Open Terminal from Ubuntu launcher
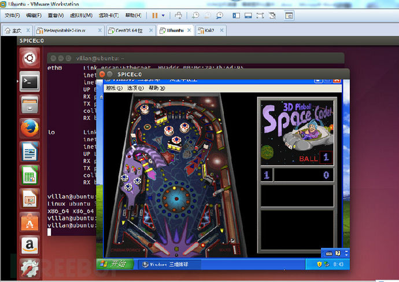 click(x=29, y=82)
